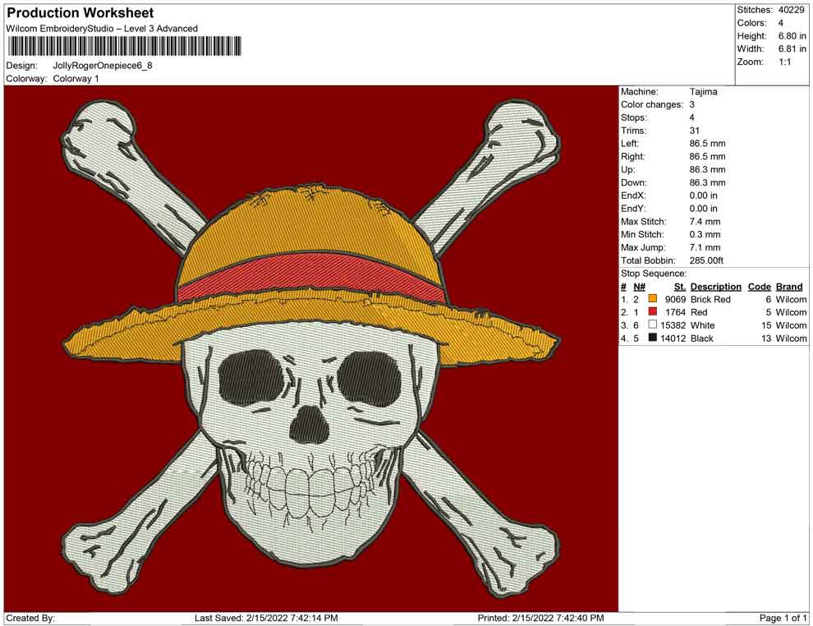Click the 'Down:' measurement label

(634, 182)
